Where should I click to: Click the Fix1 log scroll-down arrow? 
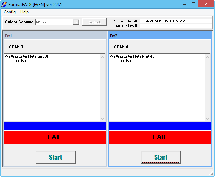(x=102, y=119)
